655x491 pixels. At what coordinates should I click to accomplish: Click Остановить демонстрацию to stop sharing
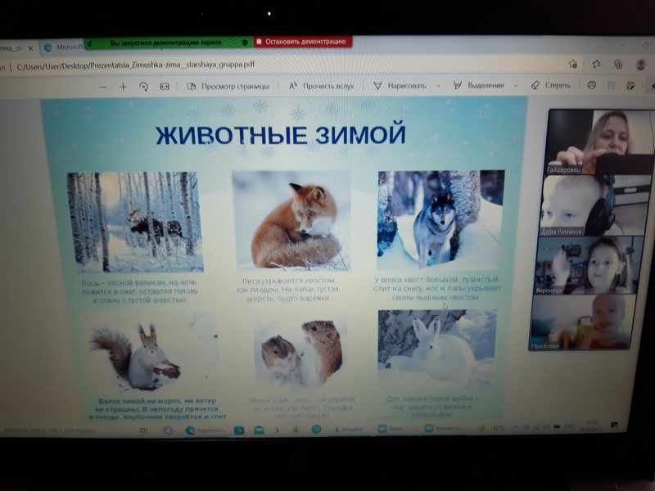pos(302,42)
